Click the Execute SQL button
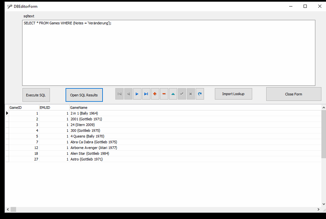This screenshot has width=326, height=219. click(36, 95)
